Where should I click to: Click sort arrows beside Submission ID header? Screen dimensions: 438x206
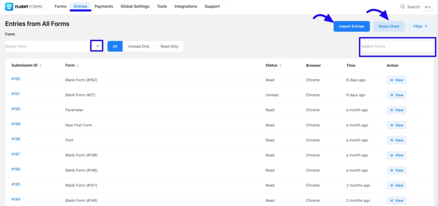(40, 66)
